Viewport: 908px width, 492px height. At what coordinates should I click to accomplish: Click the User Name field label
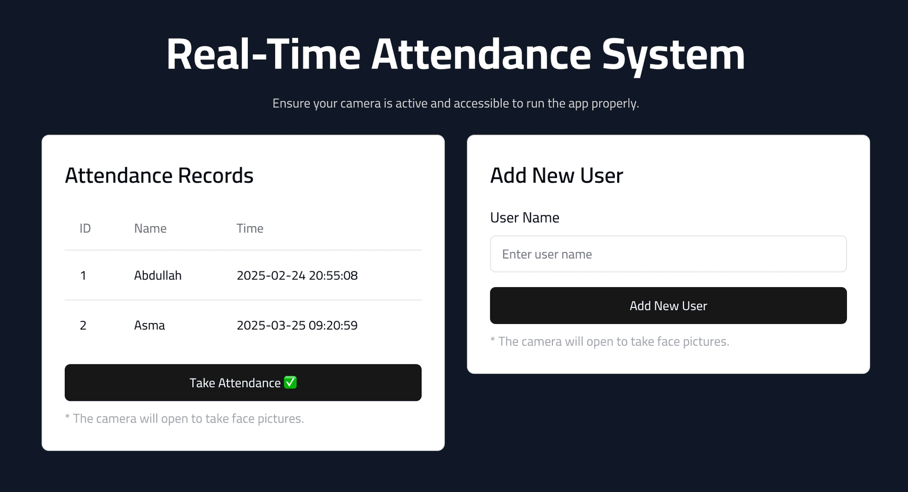(524, 218)
